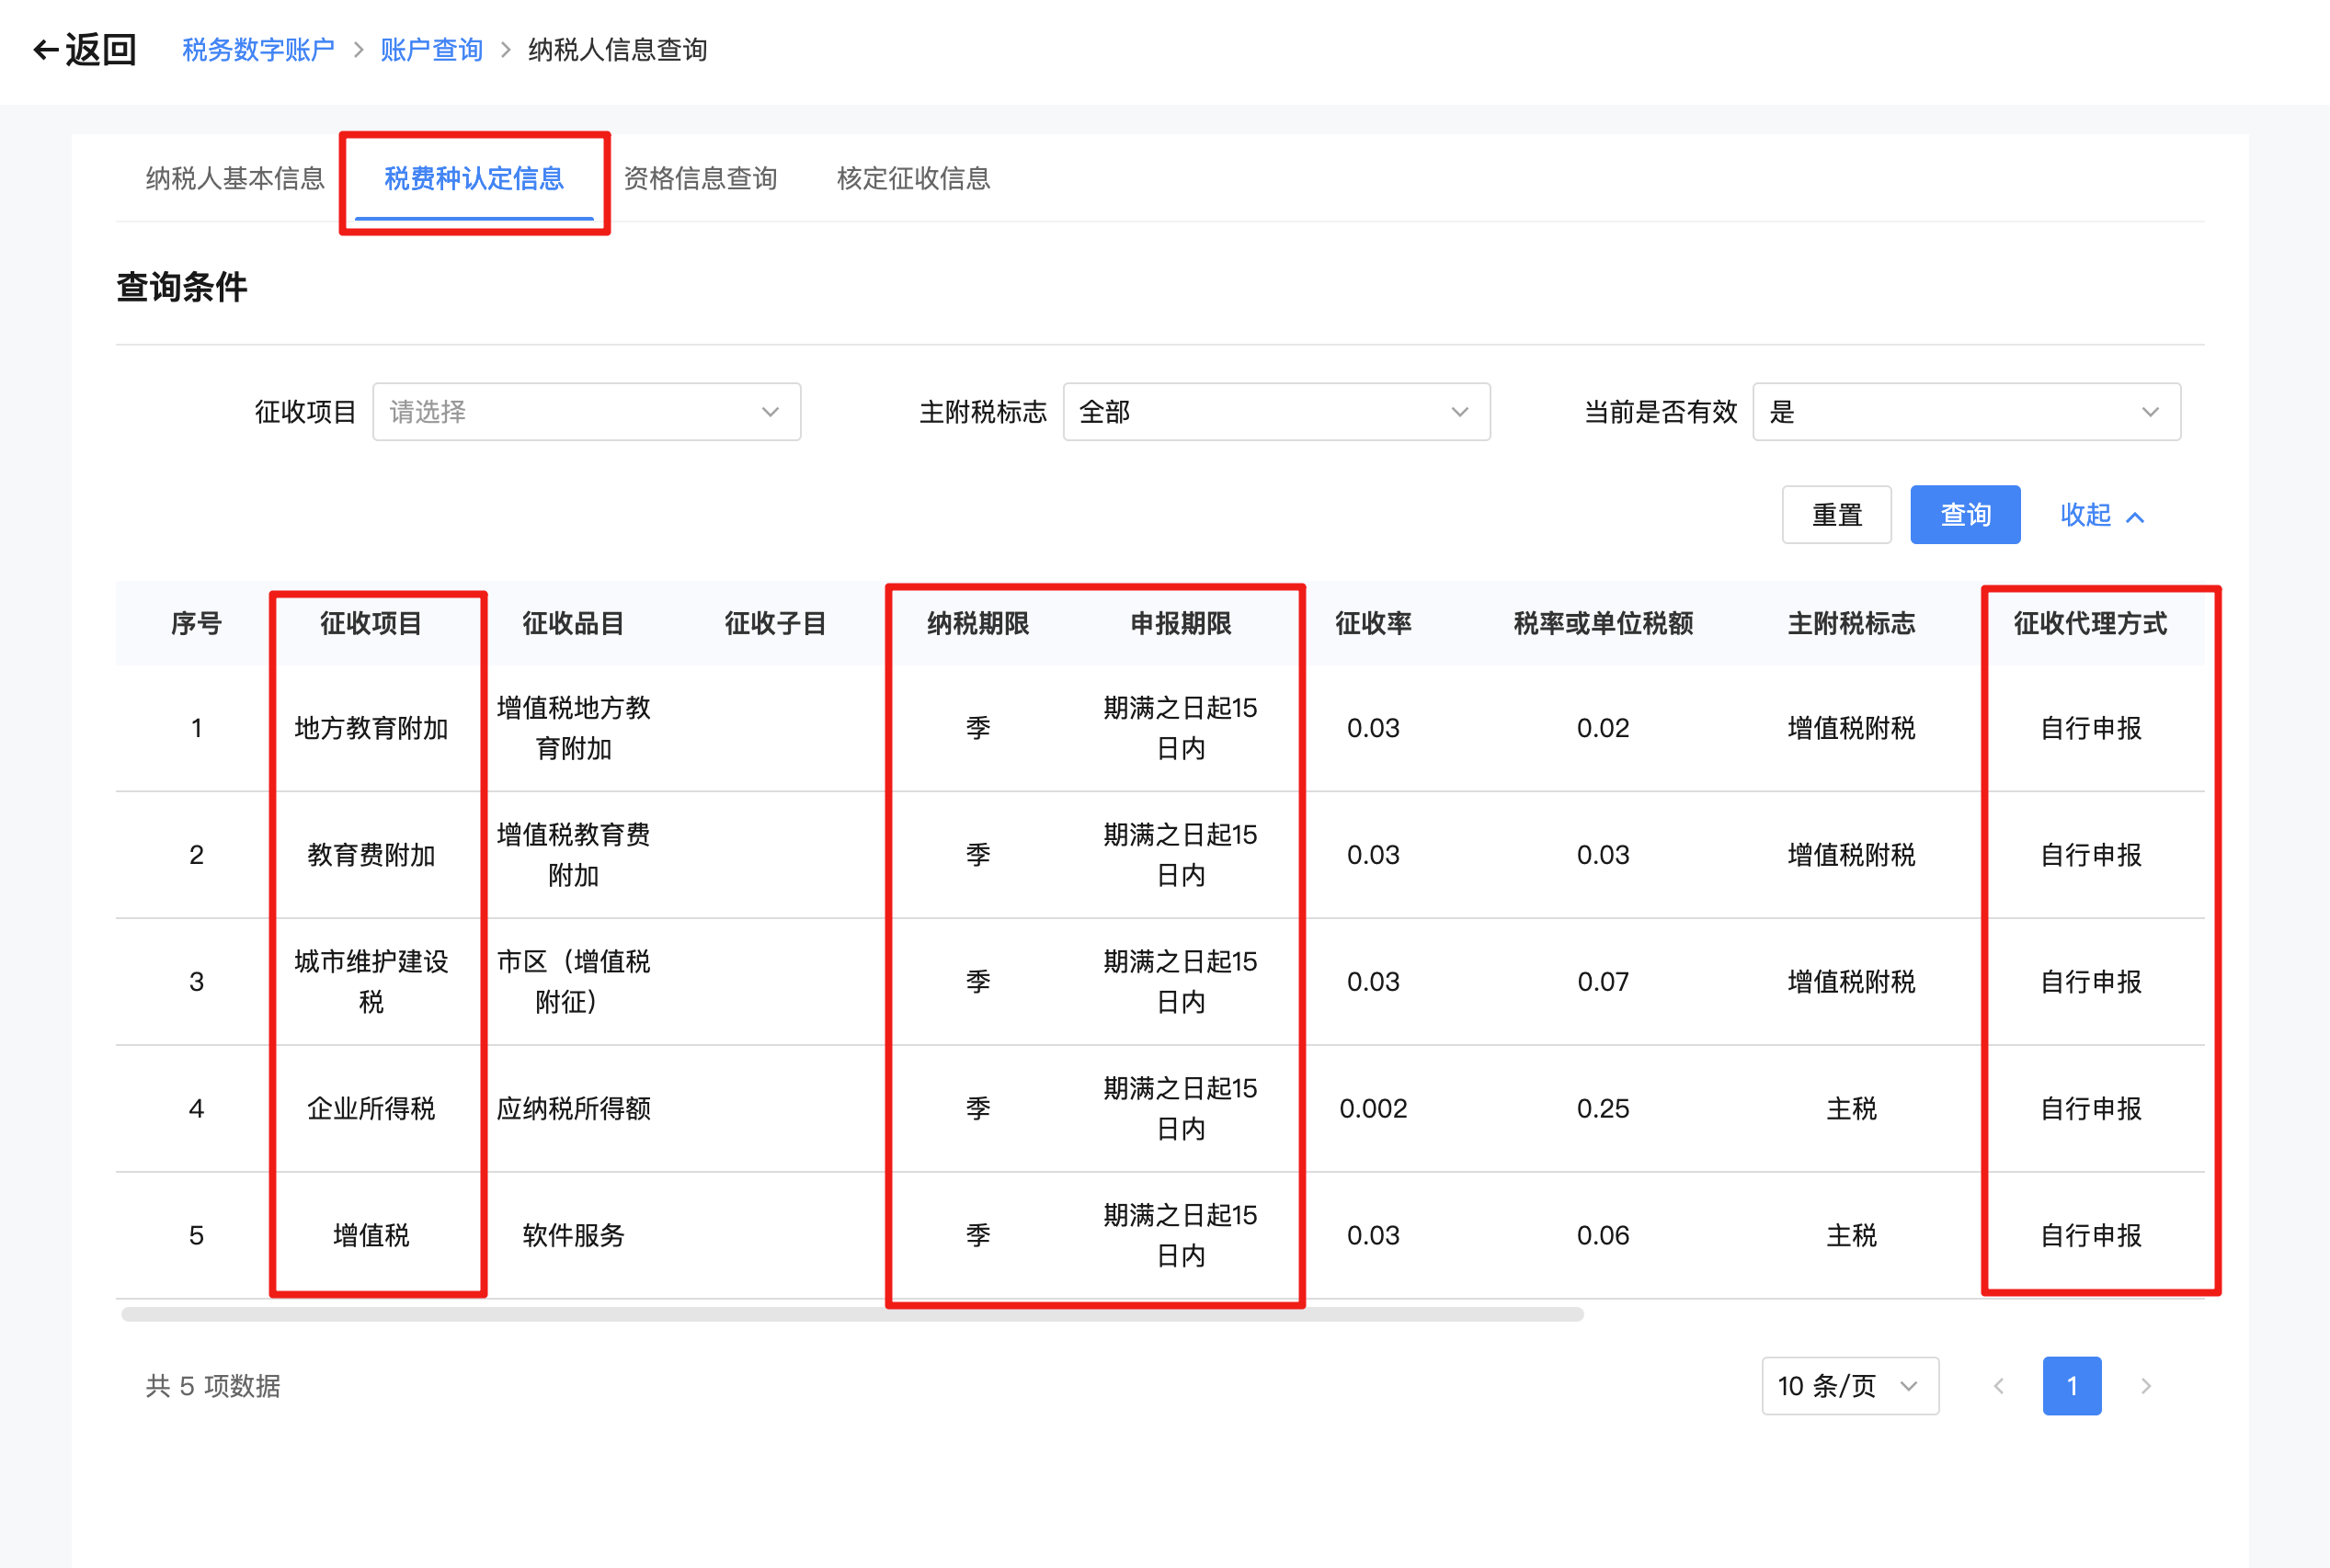
Task: Click 0.002 rate in 企业所得税 row
Action: 1373,1108
